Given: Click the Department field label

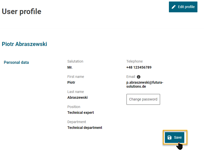Looking at the screenshot, I should [77, 122].
